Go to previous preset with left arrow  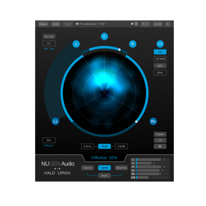coord(77,24)
